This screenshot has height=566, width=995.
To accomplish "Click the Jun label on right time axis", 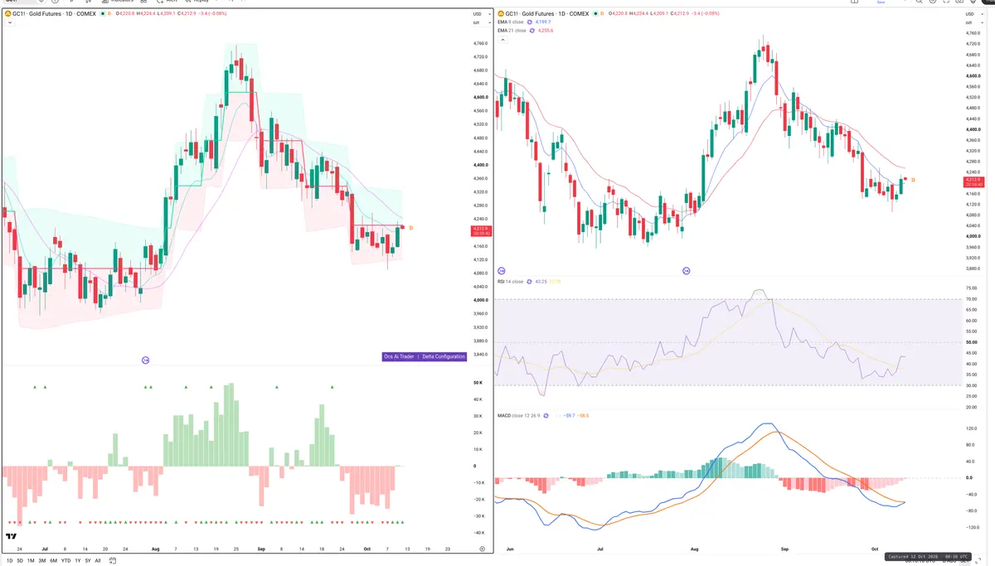I will pos(509,549).
